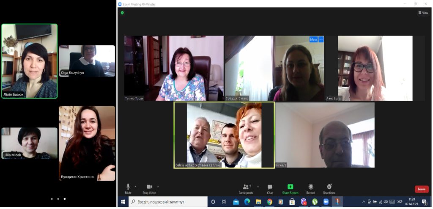Open the View layout menu
433x209 pixels.
[x=423, y=13]
